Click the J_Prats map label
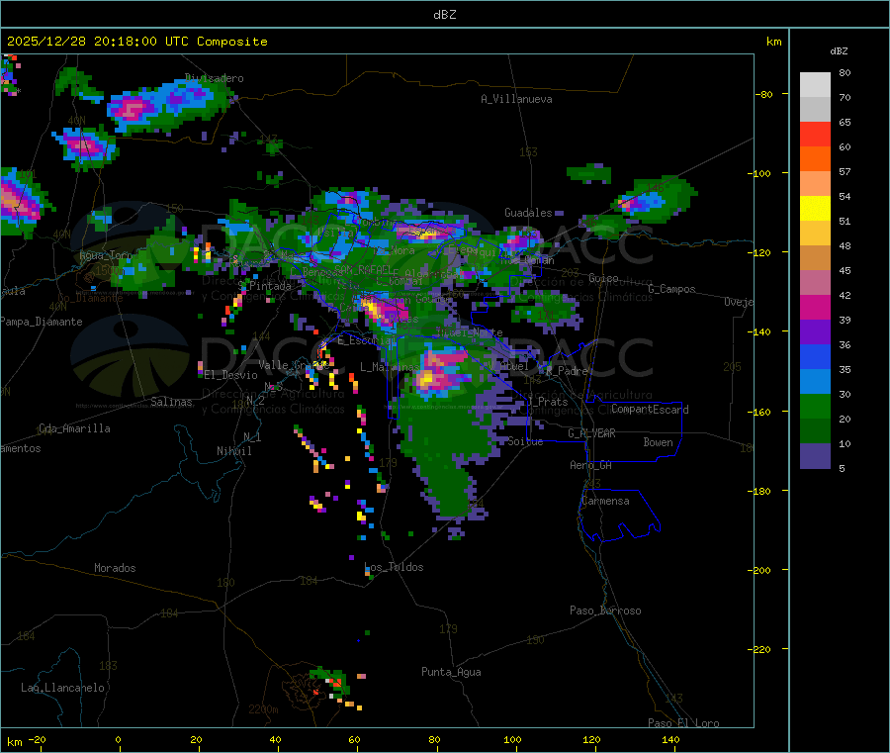 point(546,402)
